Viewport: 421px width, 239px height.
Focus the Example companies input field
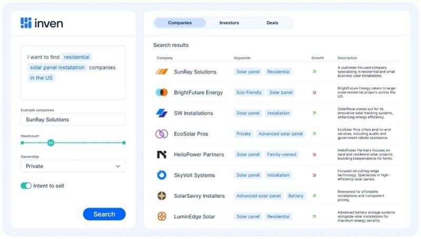[73, 119]
